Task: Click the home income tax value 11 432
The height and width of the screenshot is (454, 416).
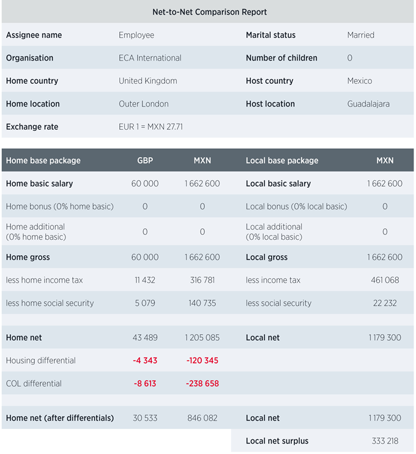Action: [145, 280]
